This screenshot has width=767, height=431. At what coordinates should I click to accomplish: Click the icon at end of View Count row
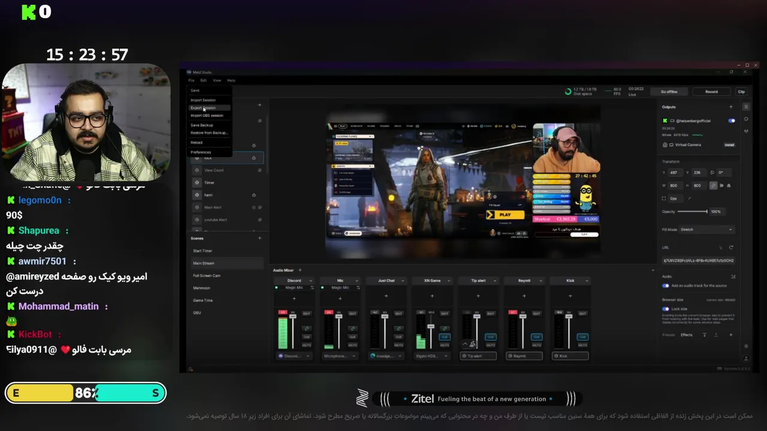(259, 170)
